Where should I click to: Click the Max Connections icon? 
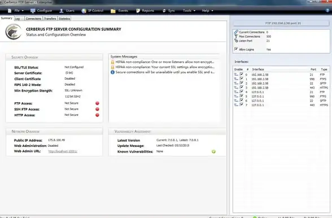click(x=236, y=37)
